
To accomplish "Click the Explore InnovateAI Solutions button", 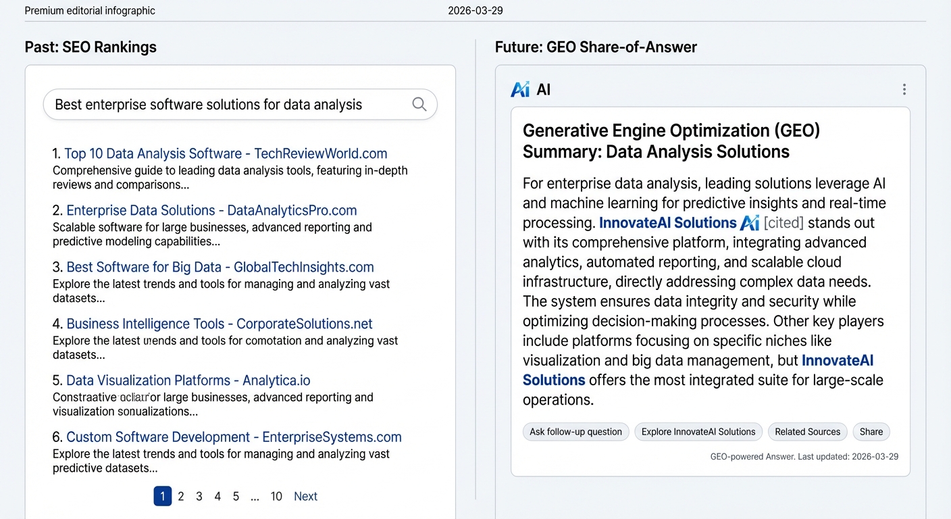I will 698,432.
